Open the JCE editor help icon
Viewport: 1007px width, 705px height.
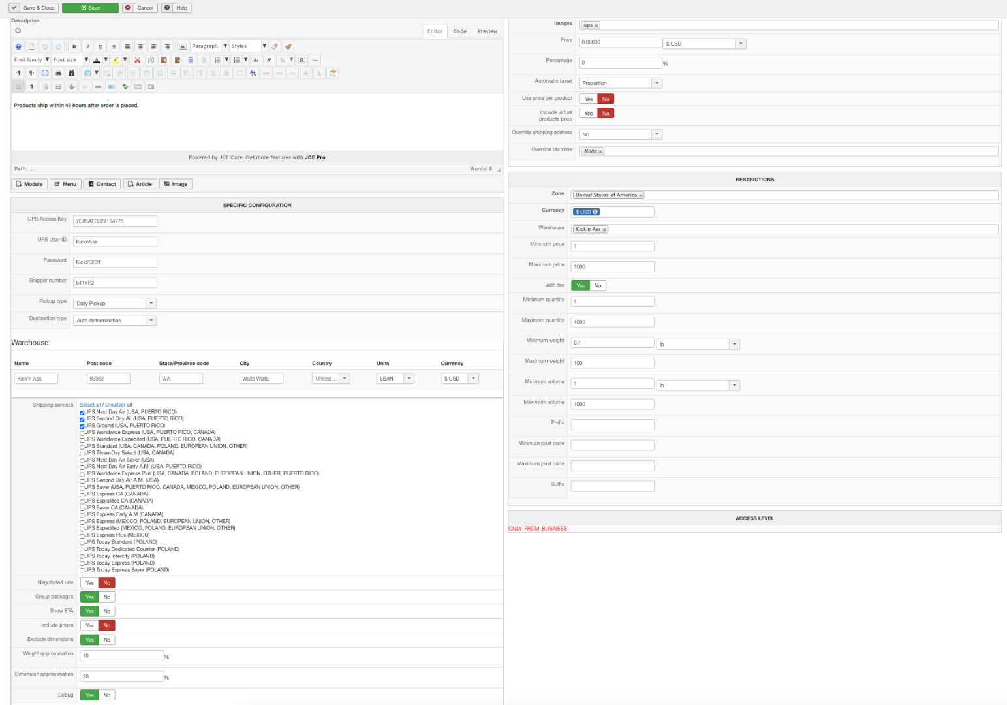18,46
